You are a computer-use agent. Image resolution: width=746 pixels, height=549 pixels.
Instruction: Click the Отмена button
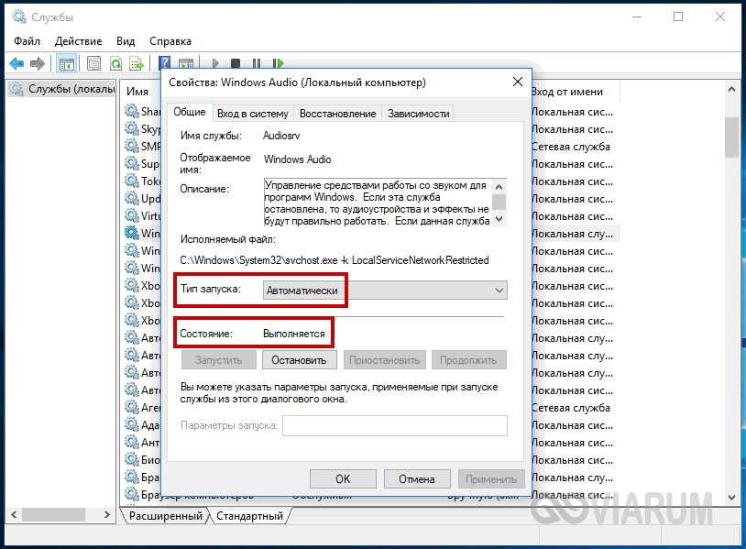click(416, 478)
